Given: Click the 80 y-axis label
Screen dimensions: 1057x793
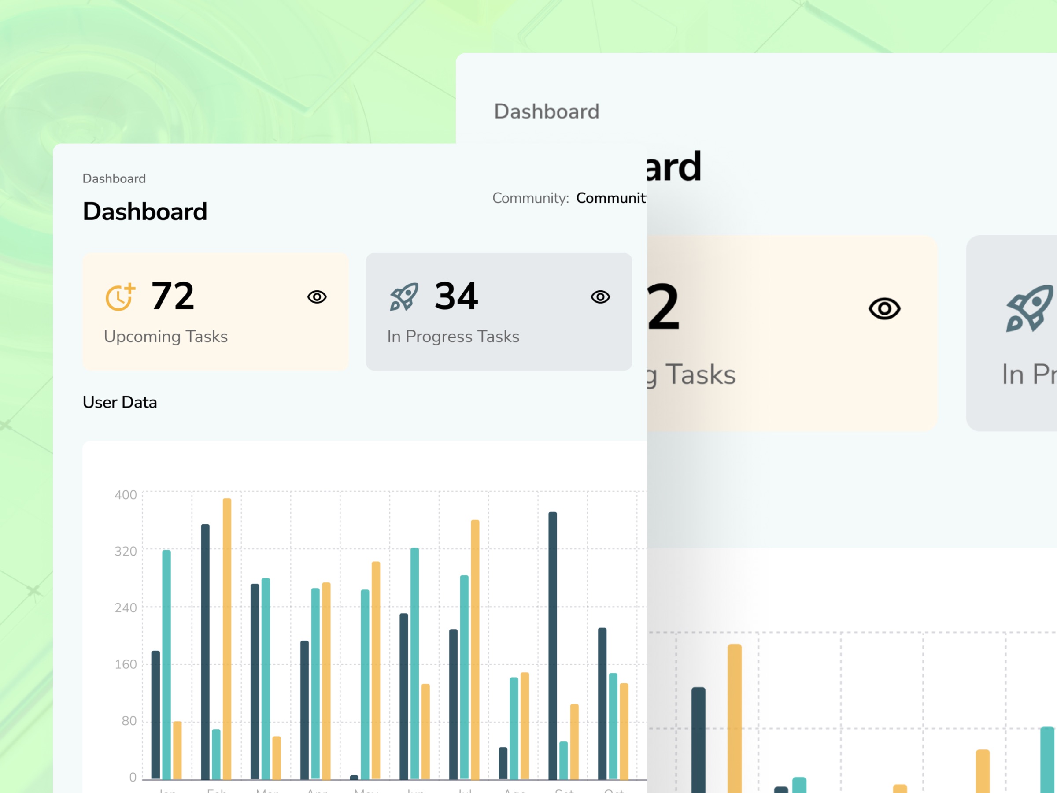Looking at the screenshot, I should [129, 720].
